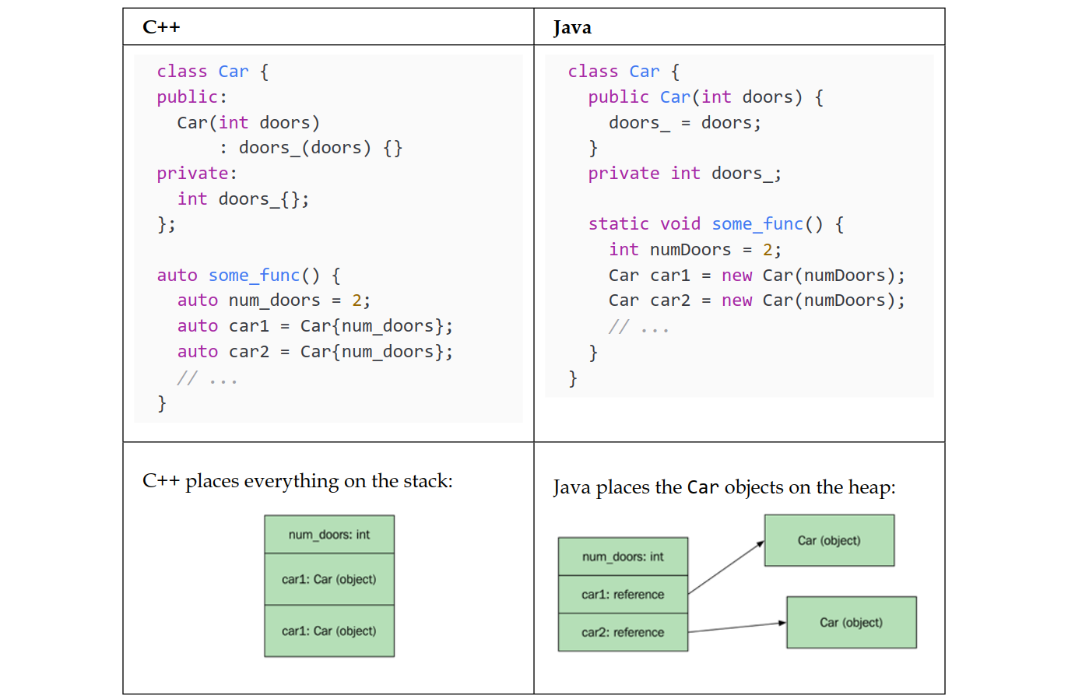The image size is (1068, 699).
Task: Click the "Java places the Car objects" caption
Action: 724,487
